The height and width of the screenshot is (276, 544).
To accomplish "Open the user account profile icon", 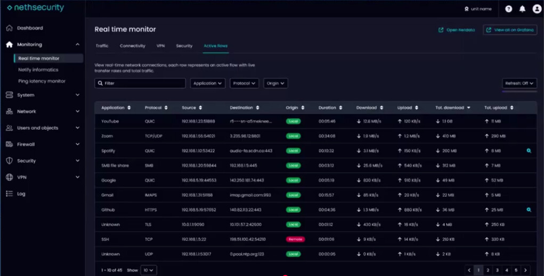I will click(537, 9).
